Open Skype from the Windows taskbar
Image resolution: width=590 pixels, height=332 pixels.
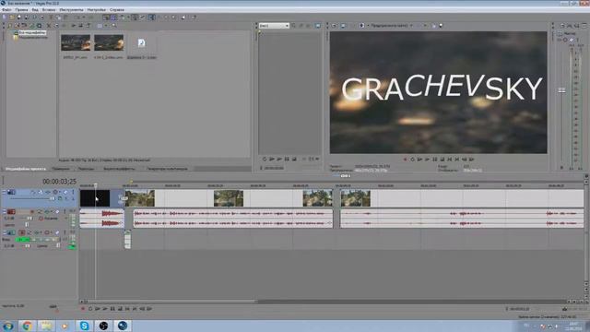pos(84,326)
